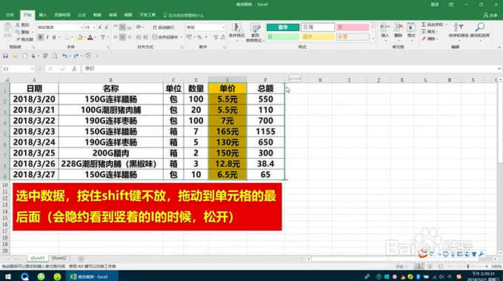
Task: Switch to the View (视图) tab
Action: point(128,15)
